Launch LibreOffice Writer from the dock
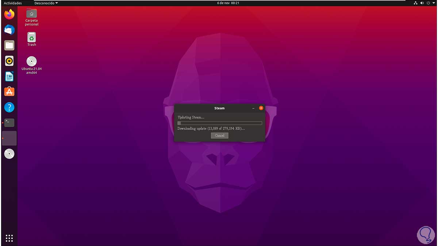This screenshot has height=246, width=438. pos(9,76)
